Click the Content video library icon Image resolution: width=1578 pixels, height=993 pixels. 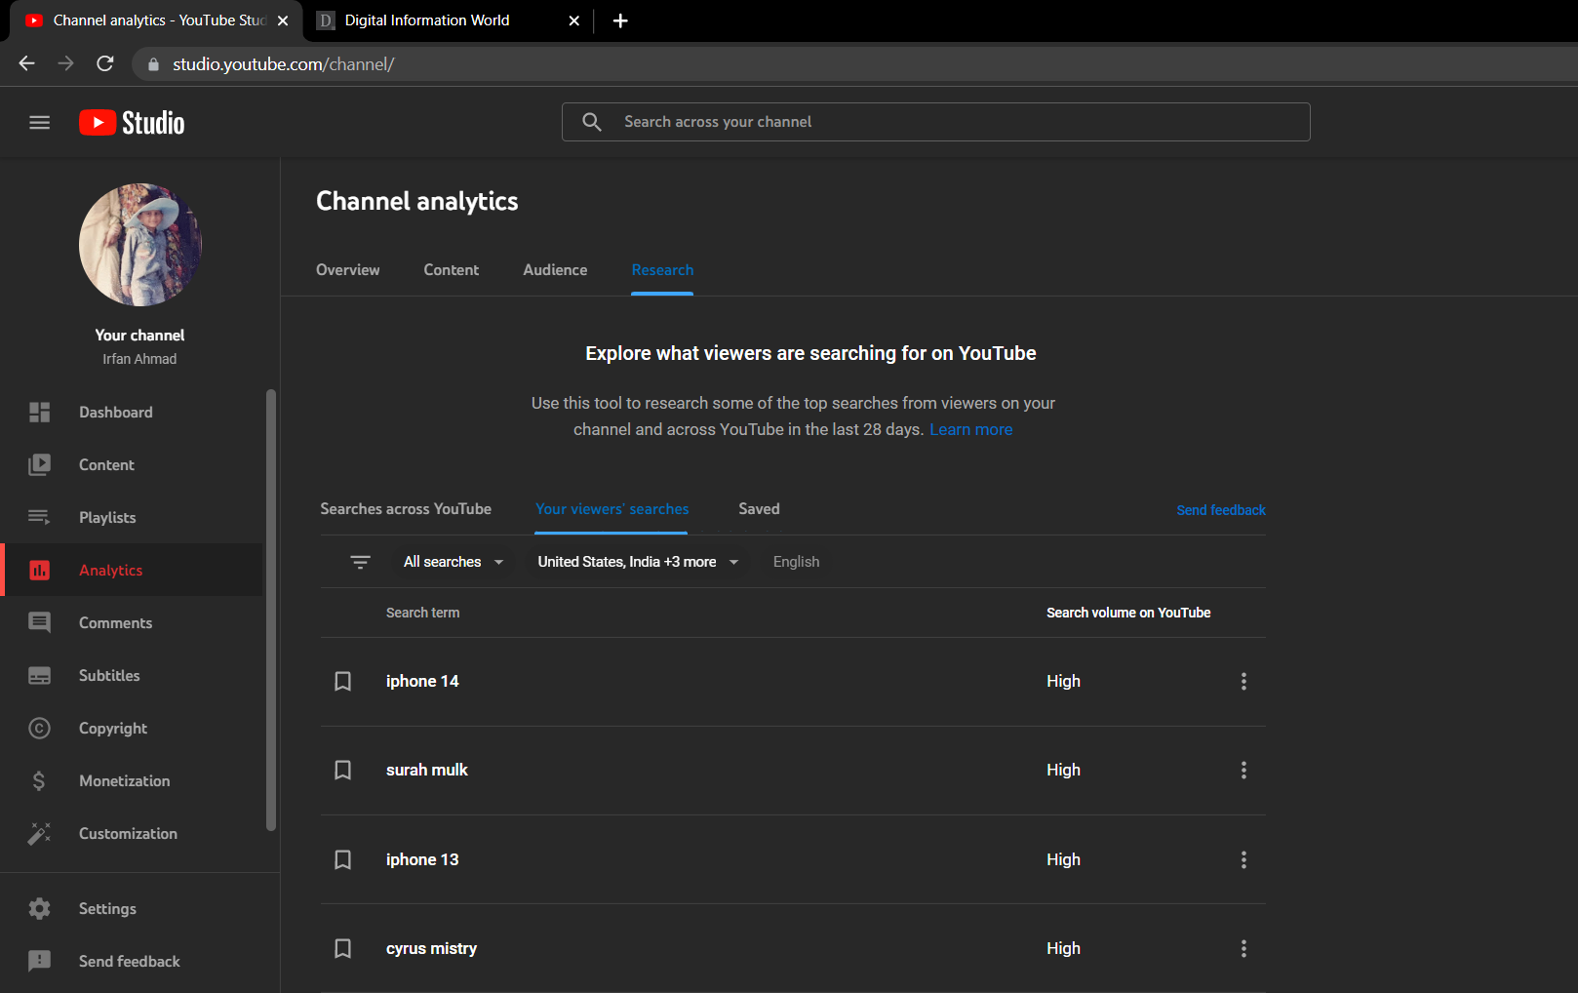[x=39, y=465]
